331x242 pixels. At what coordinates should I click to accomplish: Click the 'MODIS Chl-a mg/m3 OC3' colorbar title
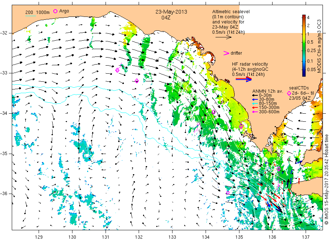319,46
